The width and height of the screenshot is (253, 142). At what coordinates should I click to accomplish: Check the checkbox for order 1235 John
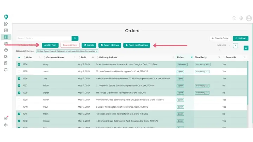(x=19, y=71)
